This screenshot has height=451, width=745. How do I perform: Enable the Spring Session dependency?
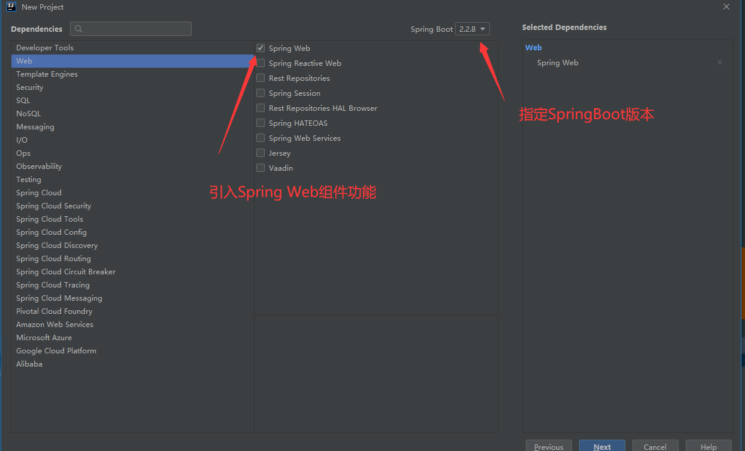pyautogui.click(x=261, y=93)
